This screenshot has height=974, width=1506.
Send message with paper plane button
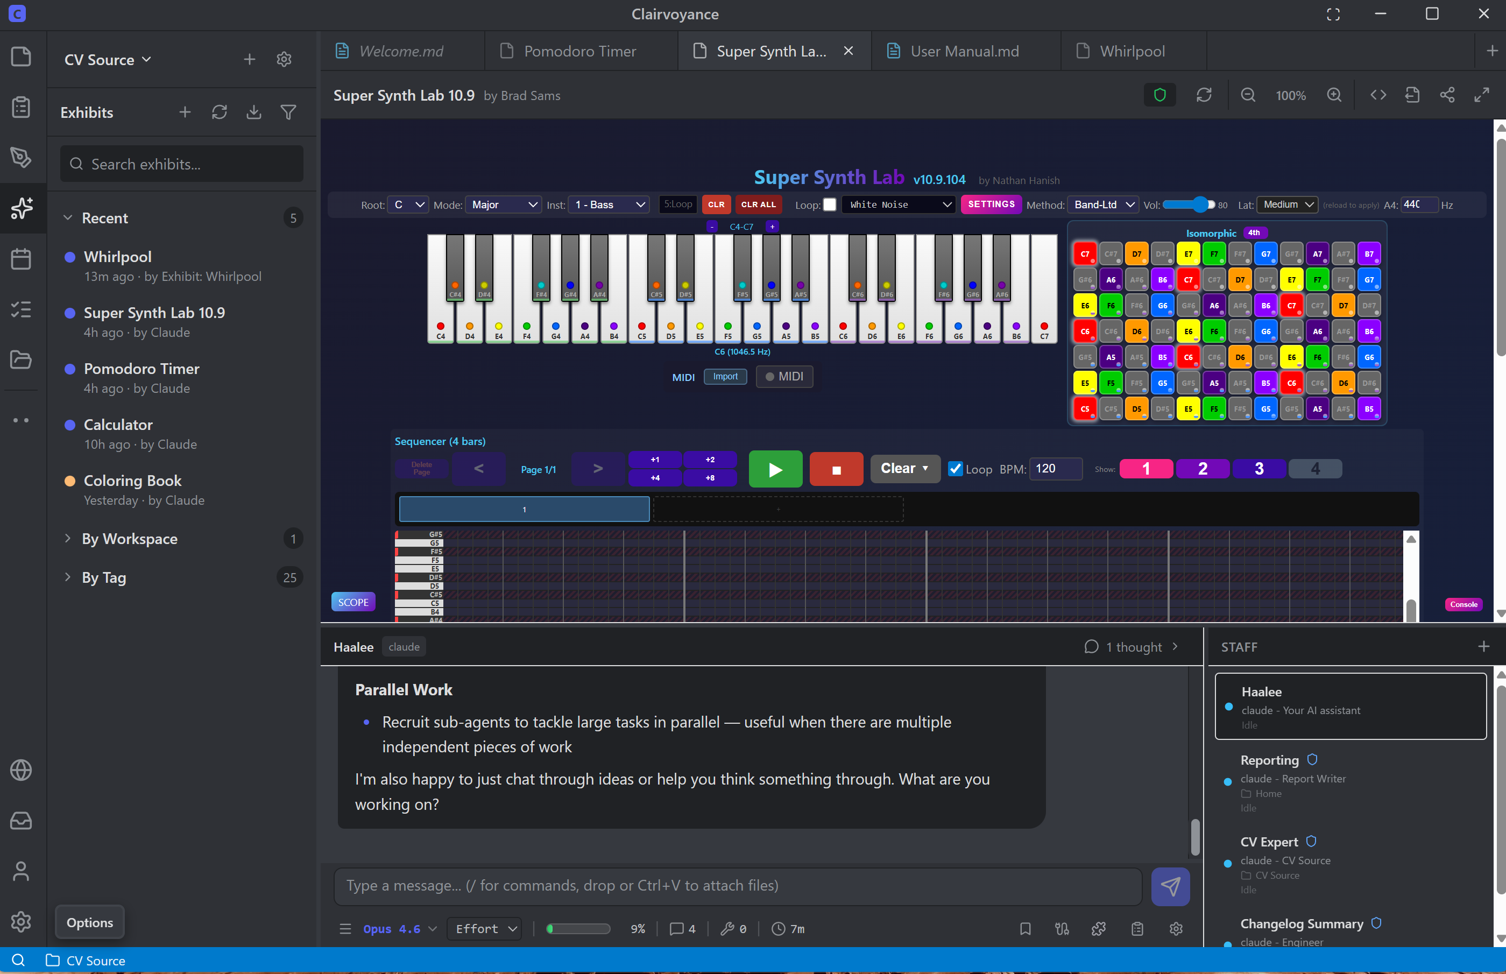tap(1170, 886)
